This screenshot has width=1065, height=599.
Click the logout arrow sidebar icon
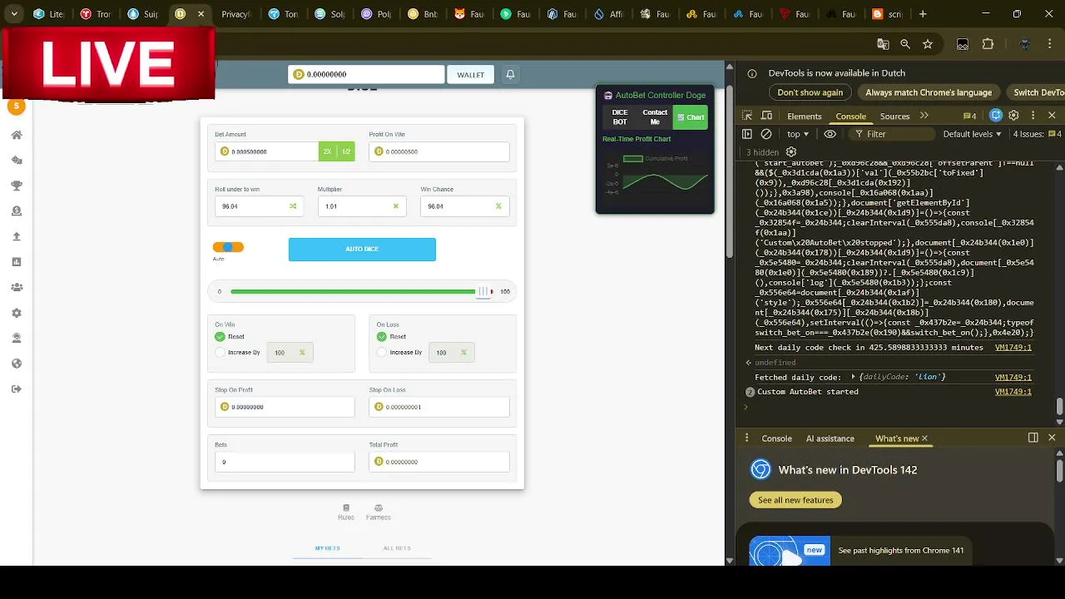tap(16, 389)
